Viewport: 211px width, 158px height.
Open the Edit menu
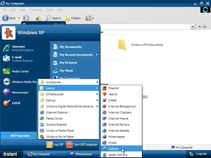click(x=13, y=10)
